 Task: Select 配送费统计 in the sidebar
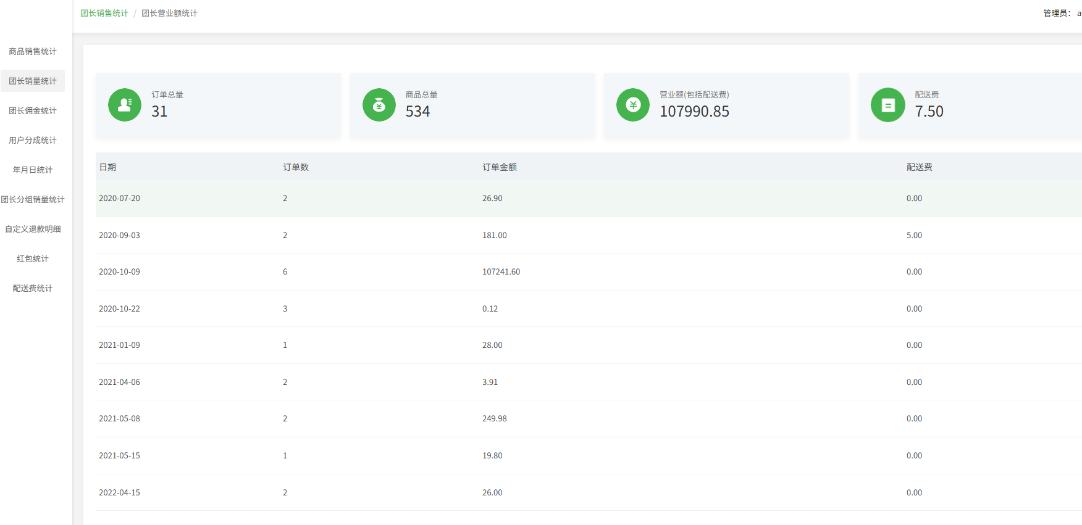pos(33,288)
